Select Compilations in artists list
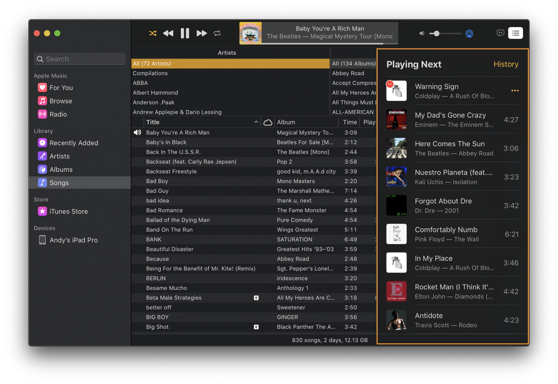 [230, 73]
